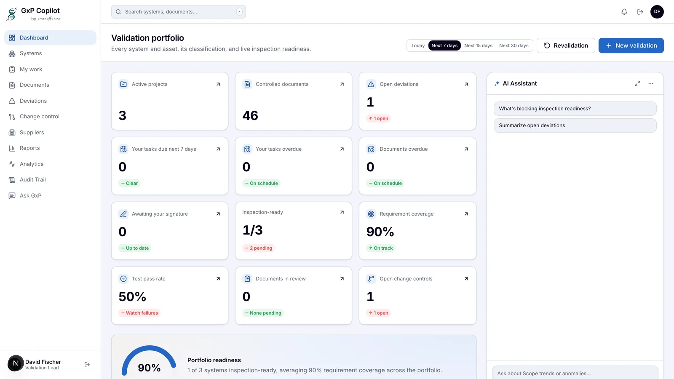Open Audit Trail in sidebar
This screenshot has width=674, height=379.
click(x=50, y=180)
